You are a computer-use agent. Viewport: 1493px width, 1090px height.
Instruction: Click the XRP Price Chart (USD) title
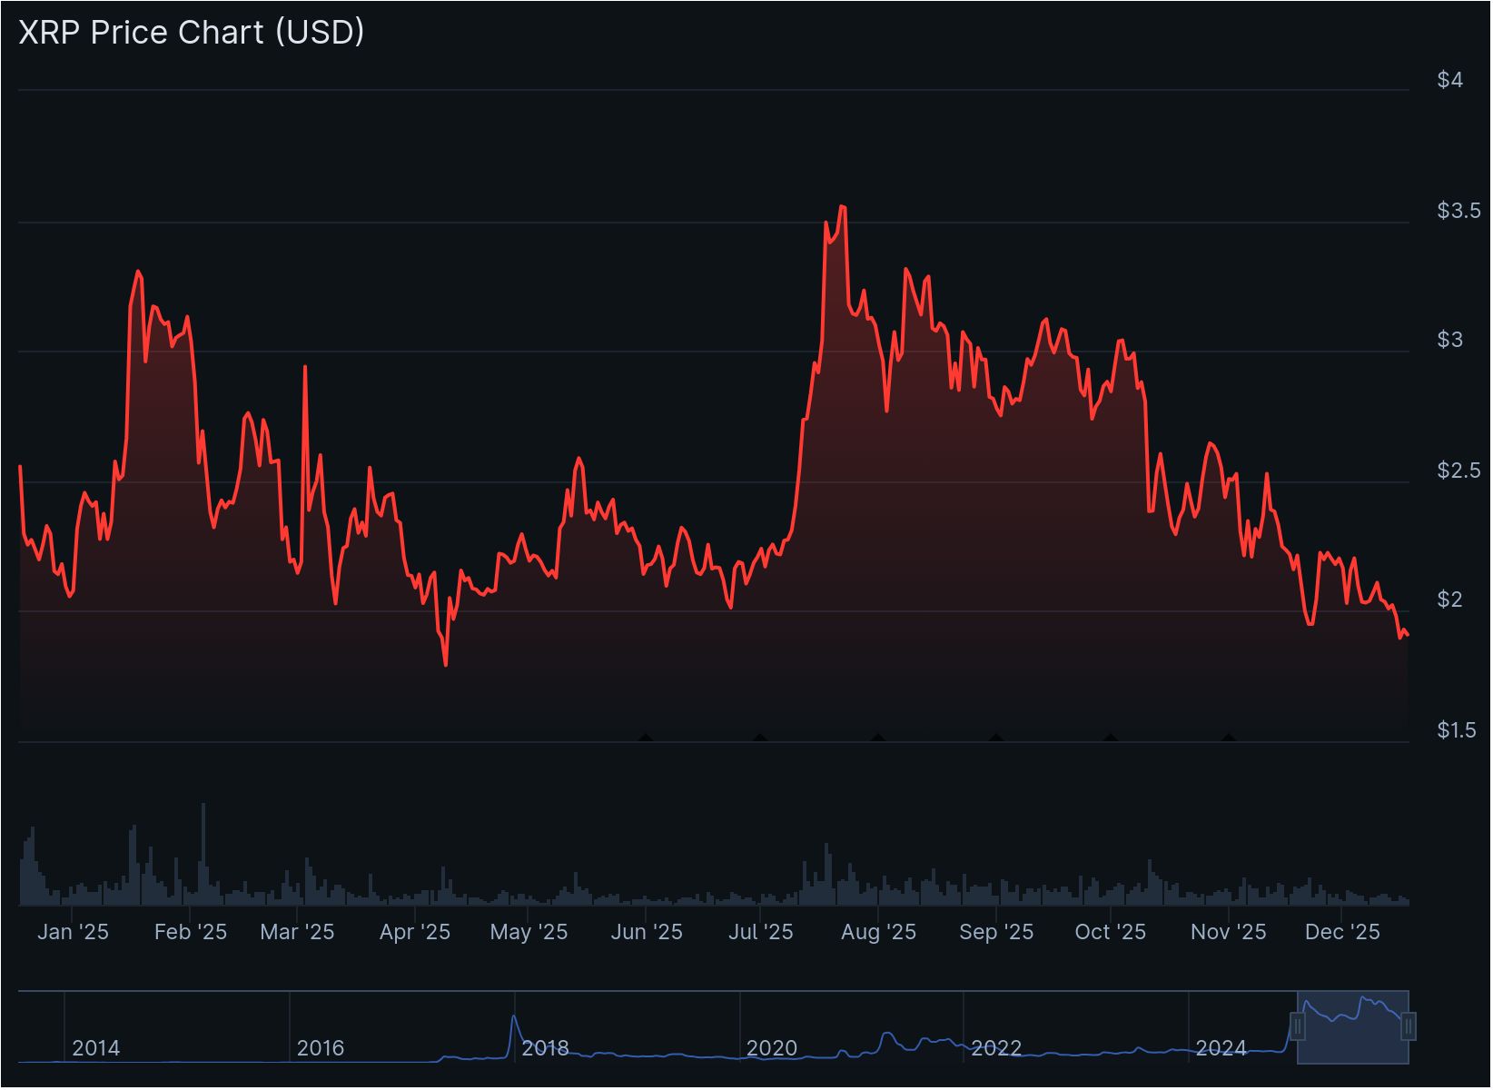[192, 32]
